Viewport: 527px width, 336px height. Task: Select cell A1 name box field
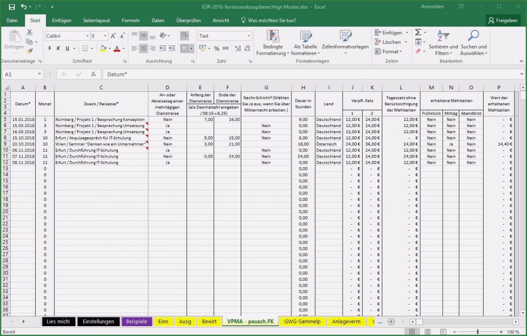tap(18, 74)
